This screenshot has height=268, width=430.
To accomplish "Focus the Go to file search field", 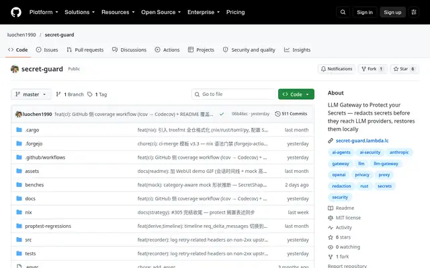I will pos(233,94).
